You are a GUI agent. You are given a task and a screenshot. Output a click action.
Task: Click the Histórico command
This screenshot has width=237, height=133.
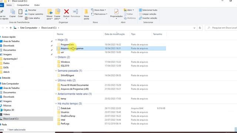click(x=130, y=18)
